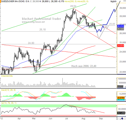Click the 26,000 price axis label
The width and height of the screenshot is (126, 120).
123,33
